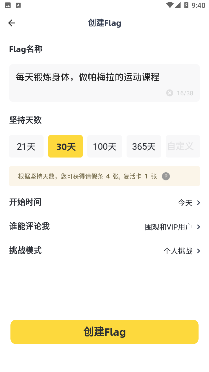The width and height of the screenshot is (209, 372).
Task: Tap the 个人挑战 mode value
Action: [178, 251]
